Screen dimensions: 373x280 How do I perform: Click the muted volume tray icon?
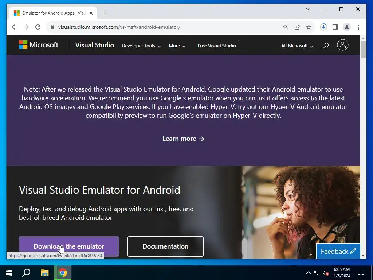[326, 273]
